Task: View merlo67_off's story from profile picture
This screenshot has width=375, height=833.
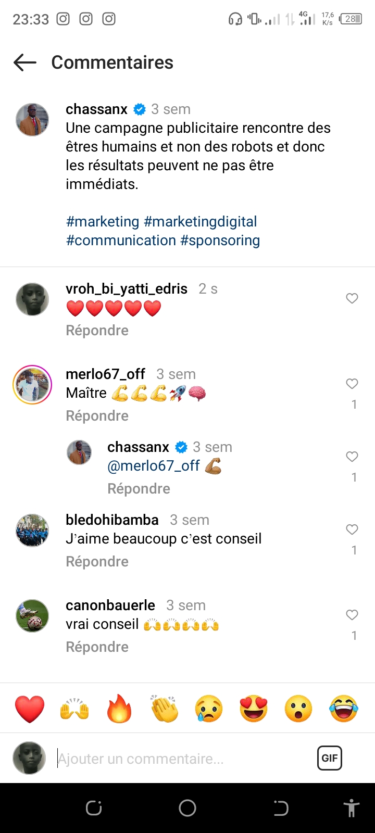Action: coord(32,385)
